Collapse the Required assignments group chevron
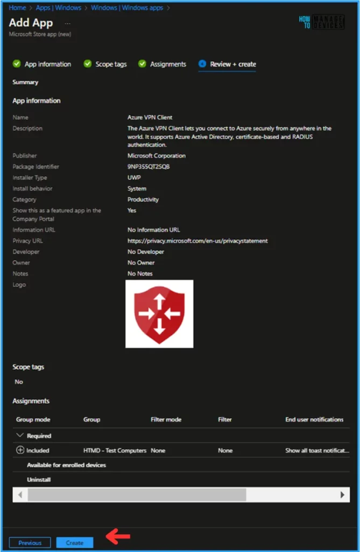The image size is (360, 552). [x=20, y=436]
